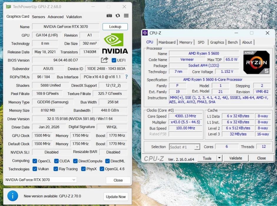Toggle the Ray Tracing checkbox
This screenshot has height=206, width=277.
click(x=56, y=169)
